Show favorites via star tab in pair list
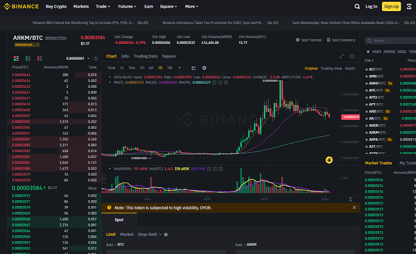 (368, 52)
